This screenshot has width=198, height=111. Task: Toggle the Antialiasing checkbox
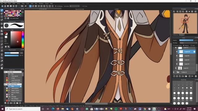coord(56,6)
